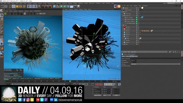Click the Render View clapperboard icon
This screenshot has width=183, height=103.
[x=43, y=6]
